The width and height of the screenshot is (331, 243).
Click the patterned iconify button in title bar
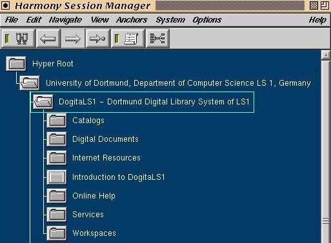(314, 6)
